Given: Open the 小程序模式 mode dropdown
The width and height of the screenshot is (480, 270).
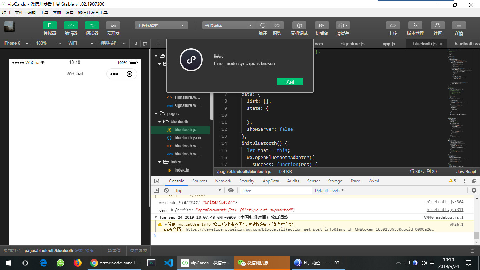Looking at the screenshot, I should [x=161, y=25].
